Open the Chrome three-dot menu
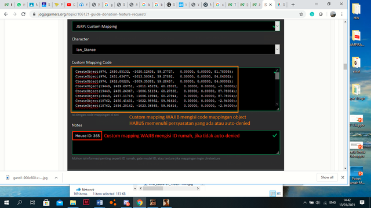This screenshot has width=371, height=208. tap(341, 14)
